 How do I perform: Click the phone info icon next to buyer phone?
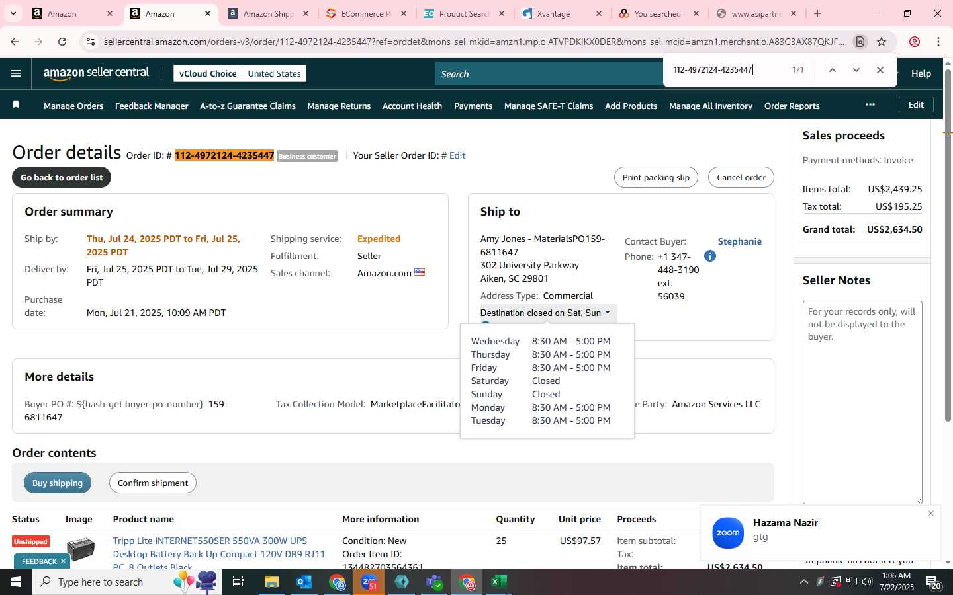pyautogui.click(x=709, y=256)
